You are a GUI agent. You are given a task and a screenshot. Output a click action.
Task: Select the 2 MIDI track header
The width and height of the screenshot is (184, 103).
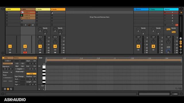coord(28,9)
